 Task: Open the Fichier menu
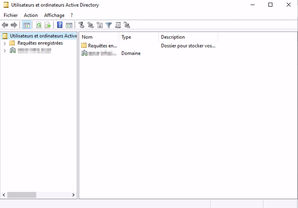(11, 15)
